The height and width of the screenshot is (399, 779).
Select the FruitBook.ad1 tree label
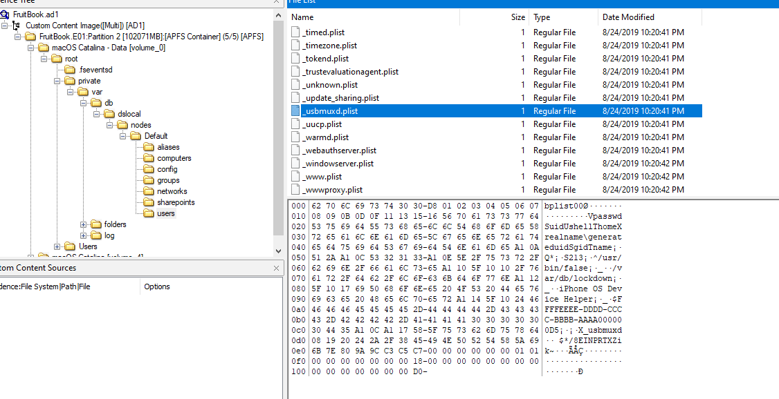coord(36,15)
